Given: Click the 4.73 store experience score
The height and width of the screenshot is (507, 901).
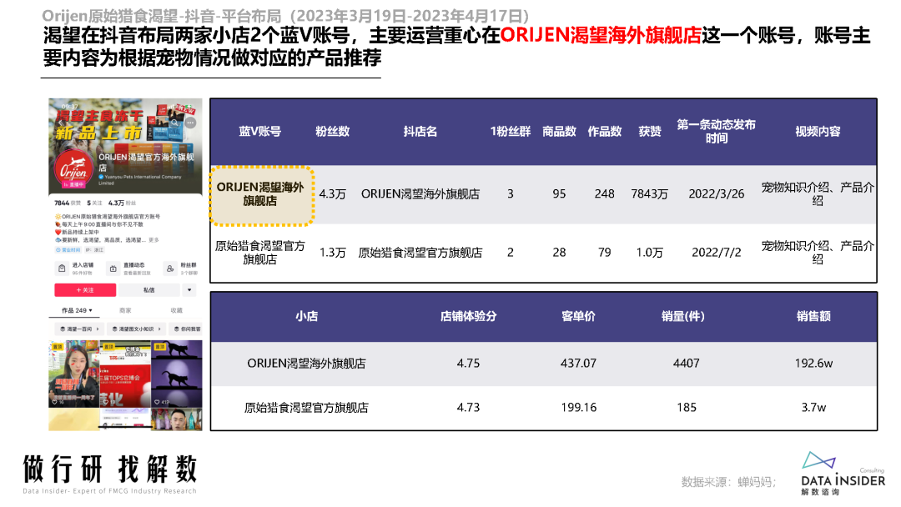Looking at the screenshot, I should pyautogui.click(x=468, y=408).
